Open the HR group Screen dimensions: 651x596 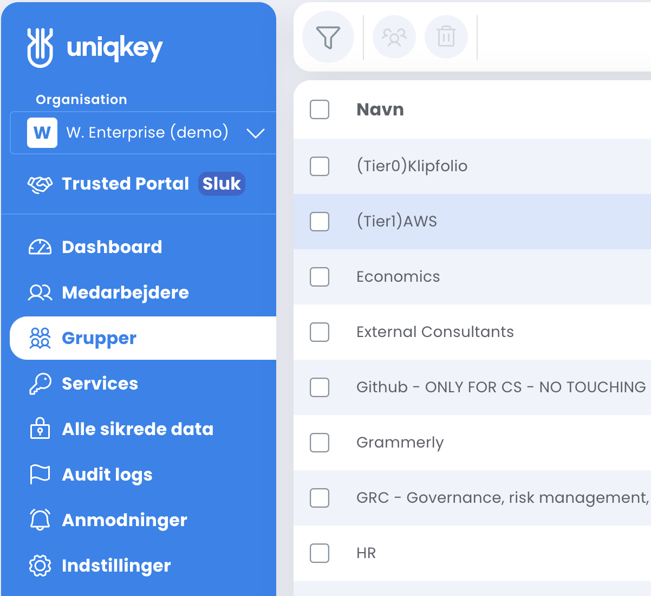pyautogui.click(x=366, y=553)
